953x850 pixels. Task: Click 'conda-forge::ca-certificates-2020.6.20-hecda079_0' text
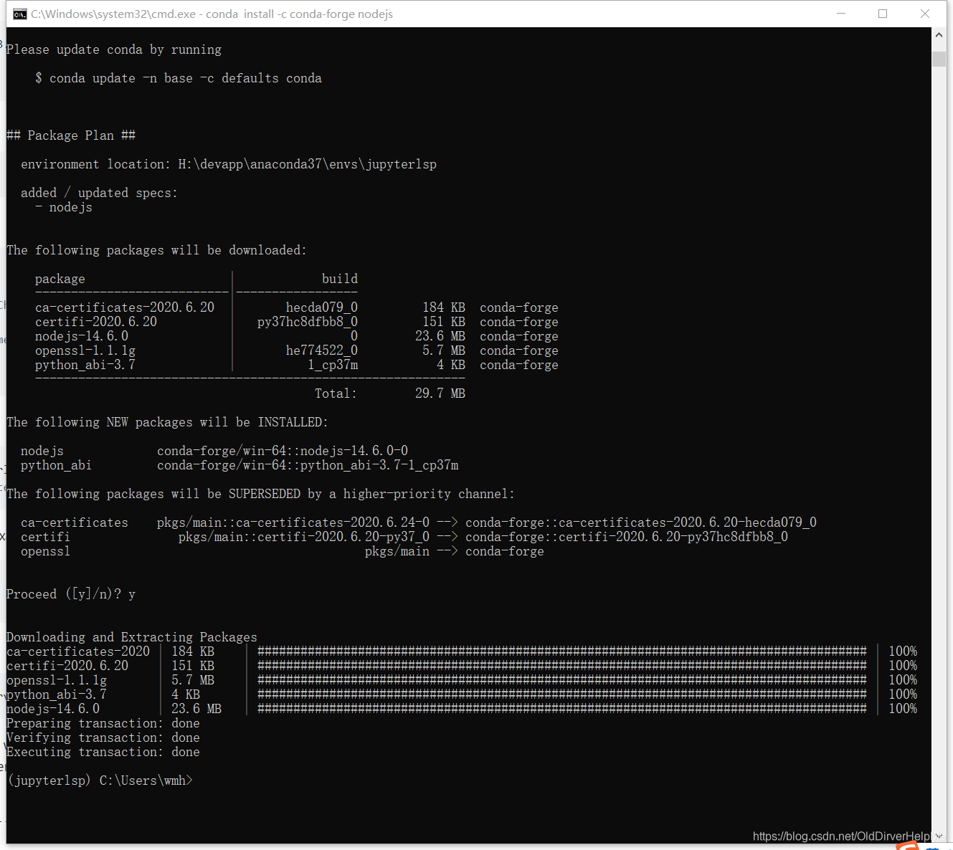(x=641, y=522)
